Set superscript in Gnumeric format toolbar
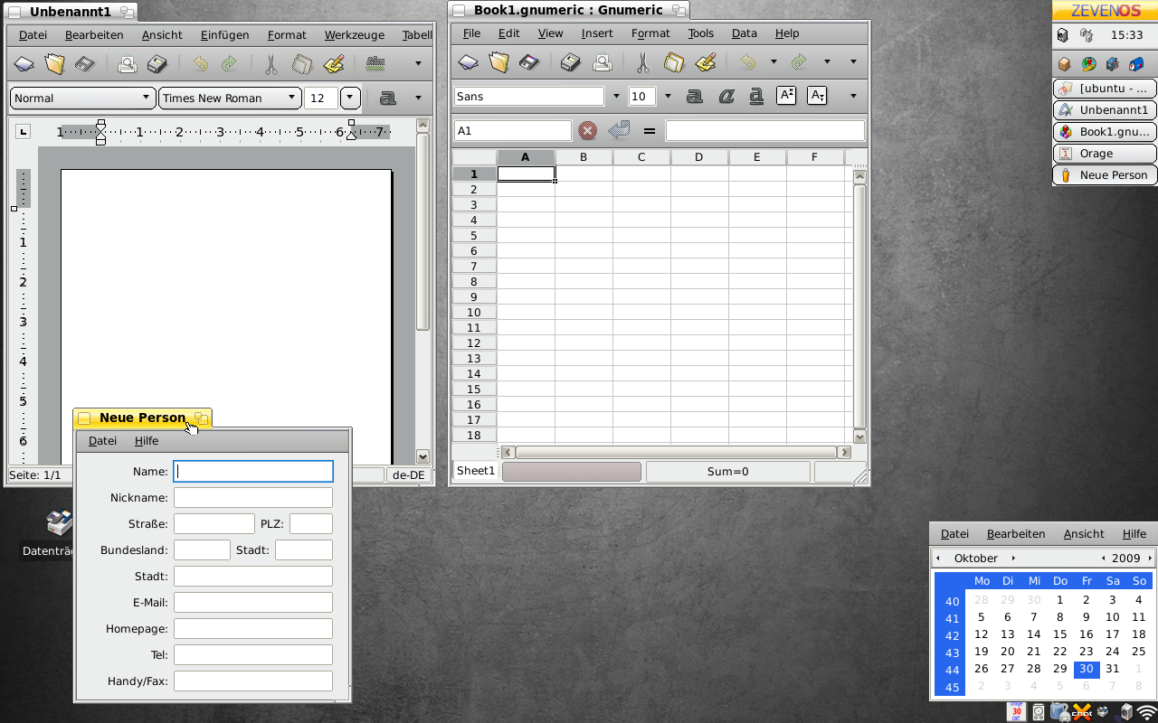Image resolution: width=1158 pixels, height=723 pixels. tap(786, 96)
